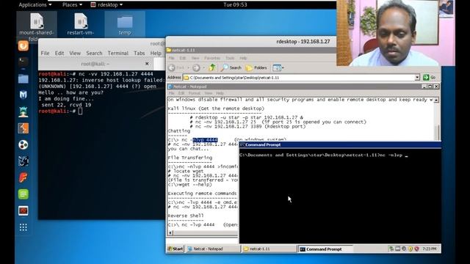Switch to netcat-1.11 taskbar button
The height and width of the screenshot is (264, 470).
coord(270,249)
